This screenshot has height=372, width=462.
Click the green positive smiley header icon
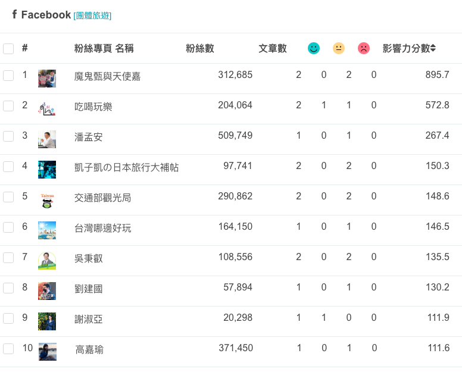click(314, 48)
